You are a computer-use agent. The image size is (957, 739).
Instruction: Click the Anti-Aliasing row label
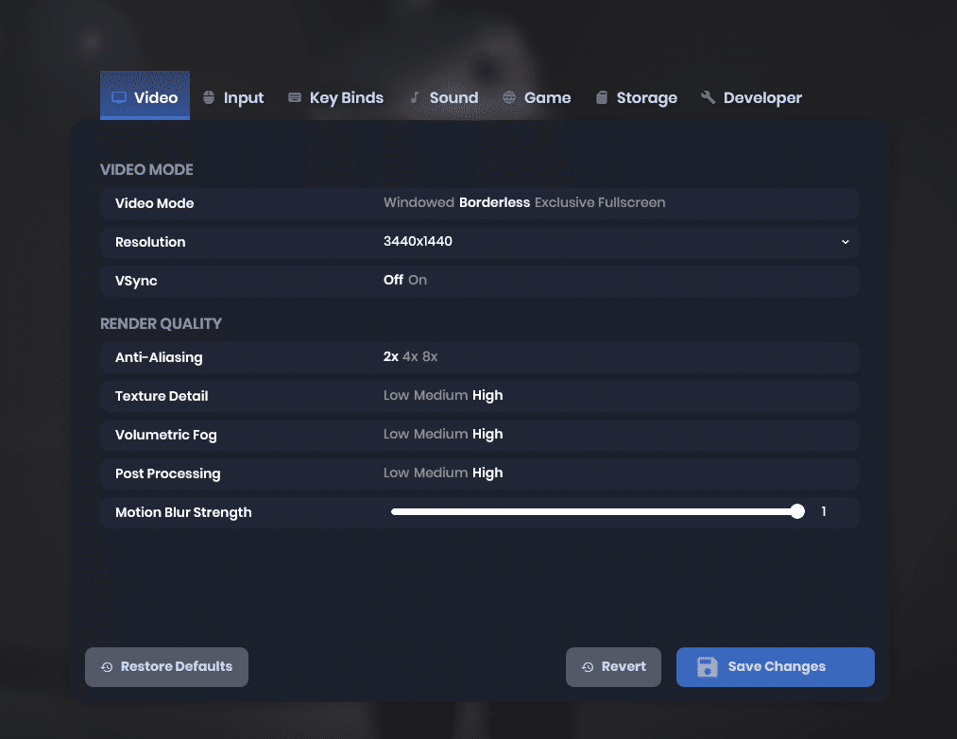coord(159,357)
